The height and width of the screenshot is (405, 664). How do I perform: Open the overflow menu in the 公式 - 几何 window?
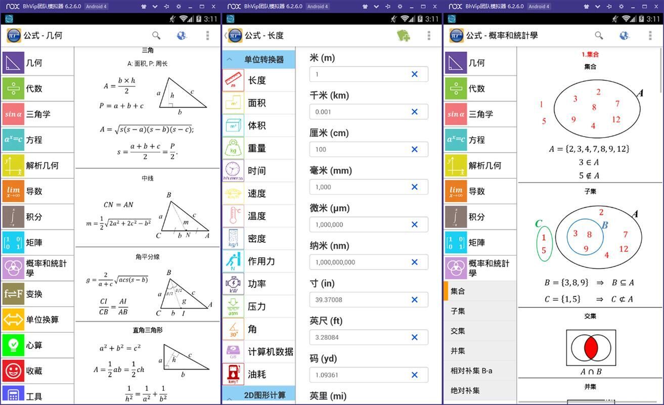click(207, 35)
